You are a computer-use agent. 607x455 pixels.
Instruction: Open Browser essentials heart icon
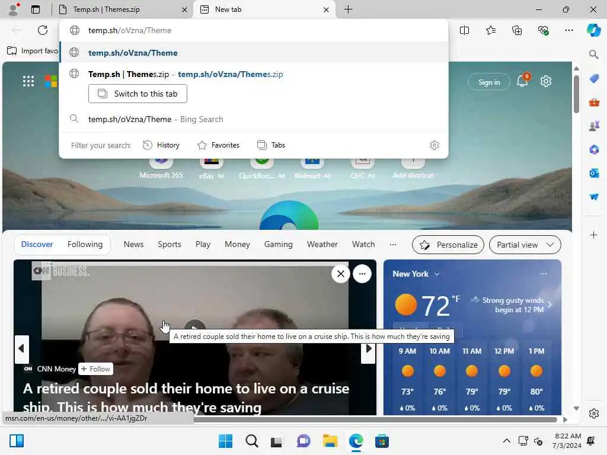tap(543, 30)
